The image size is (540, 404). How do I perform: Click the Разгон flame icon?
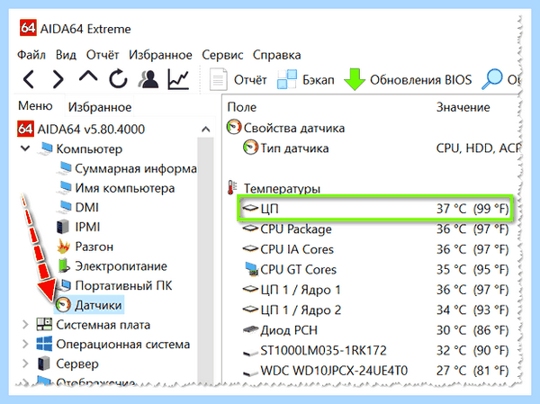(x=63, y=247)
